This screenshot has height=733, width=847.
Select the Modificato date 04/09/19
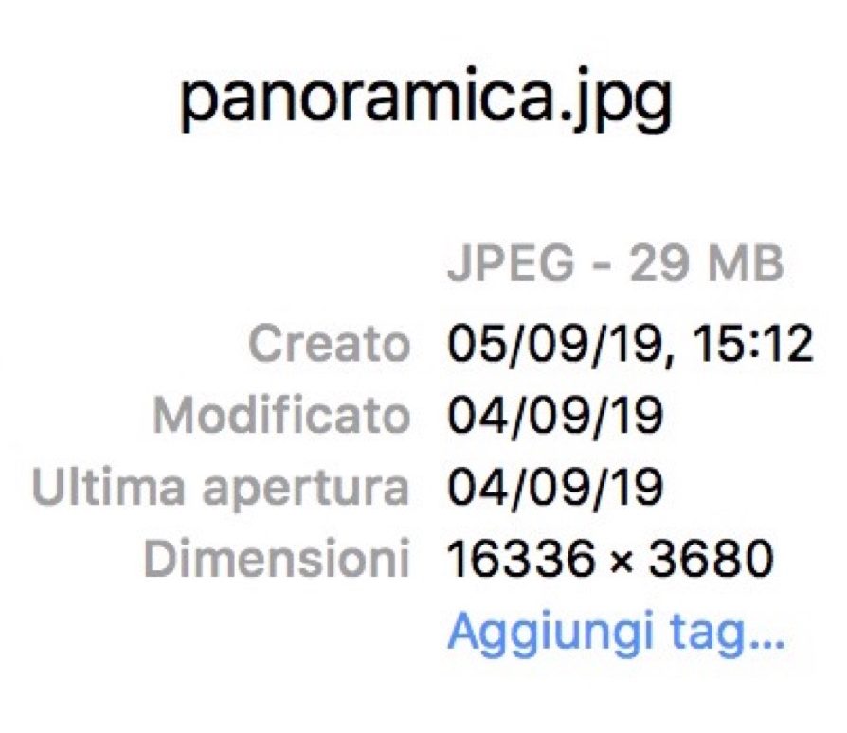(x=555, y=416)
